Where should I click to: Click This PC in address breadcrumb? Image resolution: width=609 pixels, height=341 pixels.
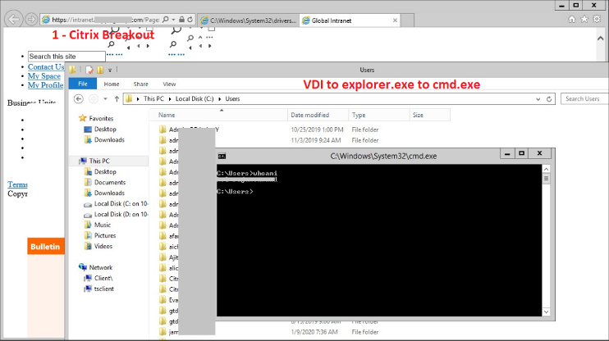(153, 99)
